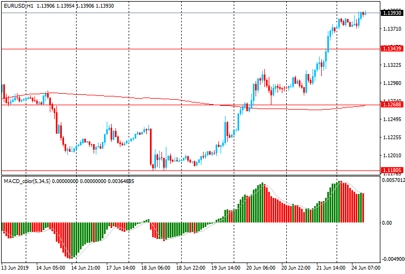
Task: Click the 14 Jun 21:00 time axis label
Action: pos(86,267)
